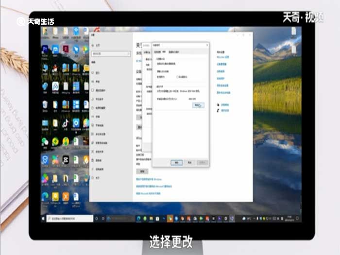Open Focus assist in the Settings sidebar

click(x=98, y=99)
